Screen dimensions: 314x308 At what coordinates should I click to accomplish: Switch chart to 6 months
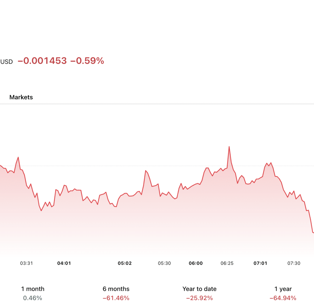click(116, 289)
